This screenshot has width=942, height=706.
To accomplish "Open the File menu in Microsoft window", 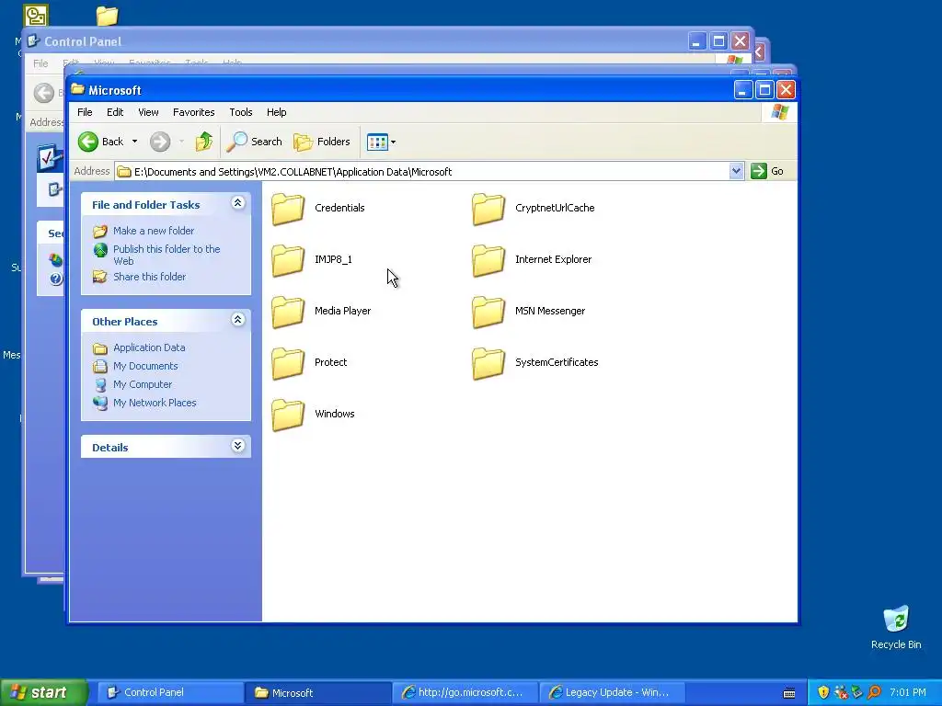I will pos(85,112).
